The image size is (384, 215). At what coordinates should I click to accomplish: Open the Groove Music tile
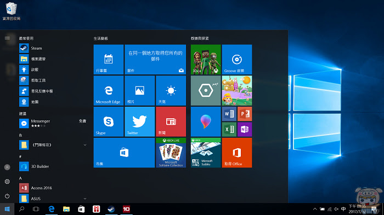pos(237,60)
